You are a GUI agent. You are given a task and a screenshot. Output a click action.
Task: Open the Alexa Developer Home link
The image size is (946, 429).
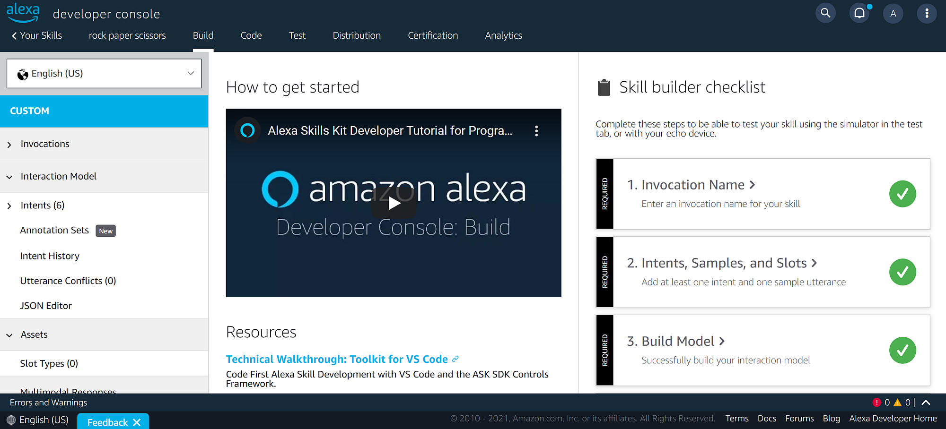pos(893,419)
